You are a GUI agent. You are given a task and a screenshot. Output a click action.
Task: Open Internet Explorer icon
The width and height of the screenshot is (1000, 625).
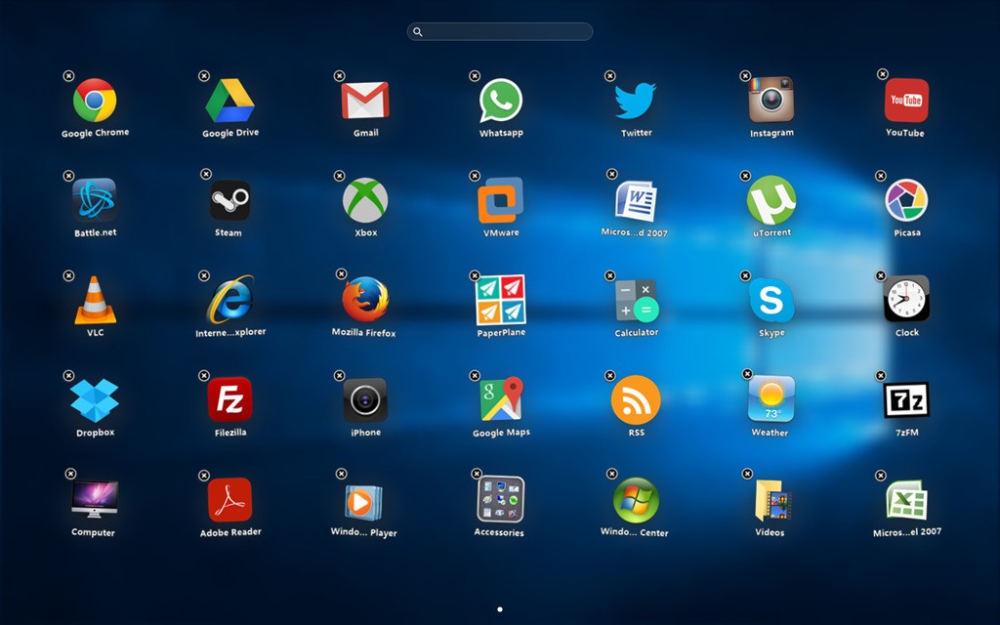(230, 300)
